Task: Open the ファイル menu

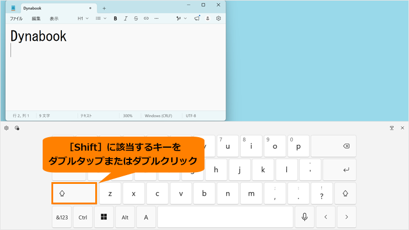Action: 16,19
